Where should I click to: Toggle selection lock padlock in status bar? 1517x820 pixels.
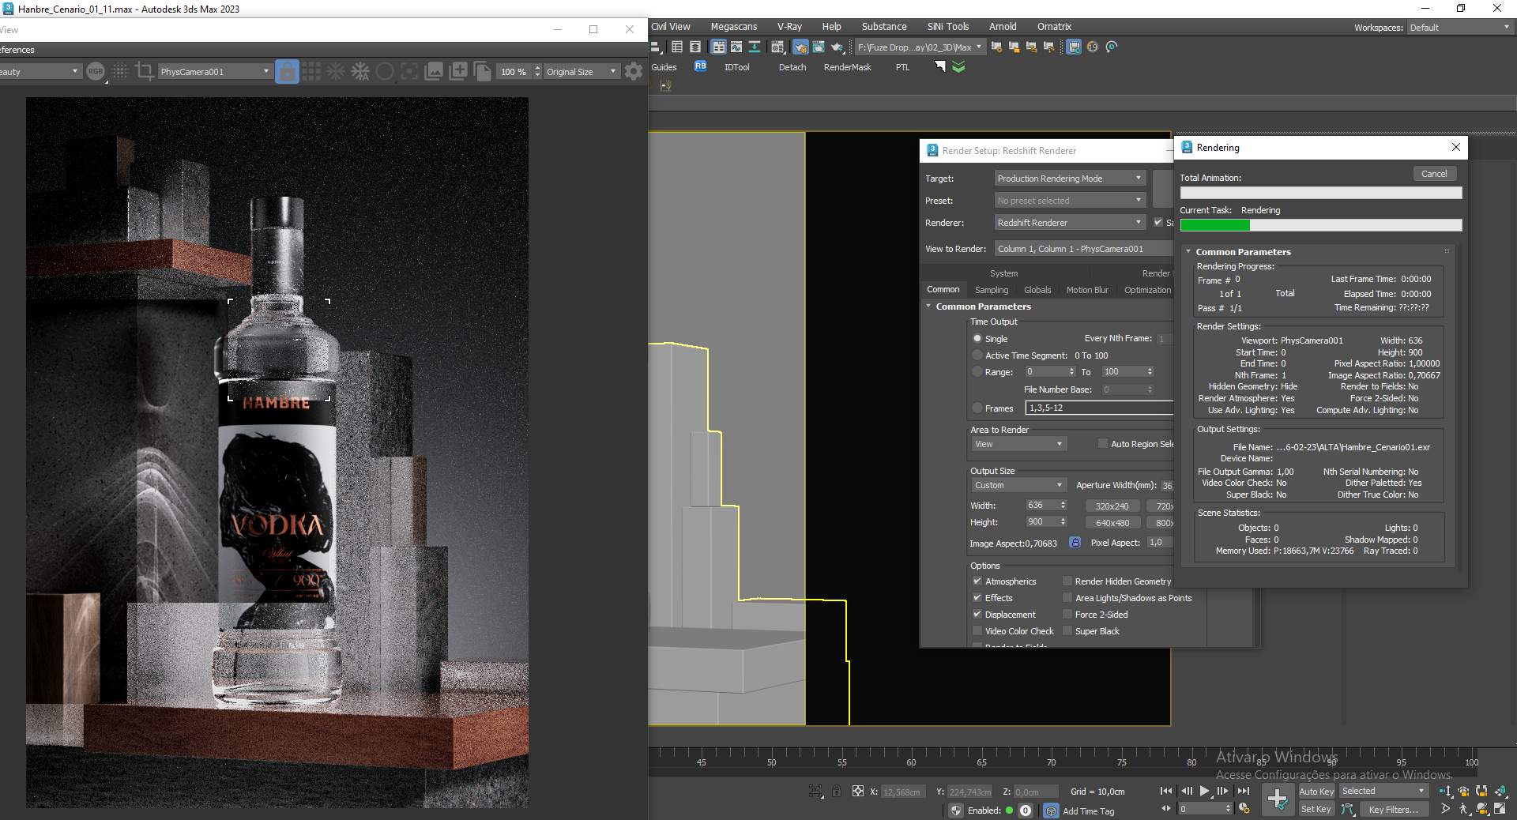(x=837, y=791)
